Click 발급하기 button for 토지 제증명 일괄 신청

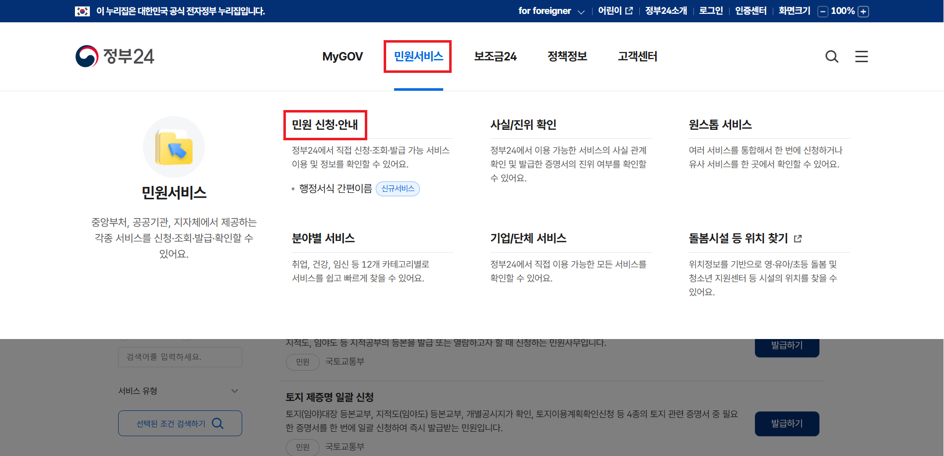click(x=787, y=423)
